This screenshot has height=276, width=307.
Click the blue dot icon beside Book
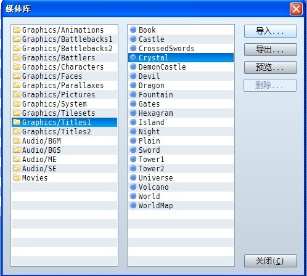[133, 30]
